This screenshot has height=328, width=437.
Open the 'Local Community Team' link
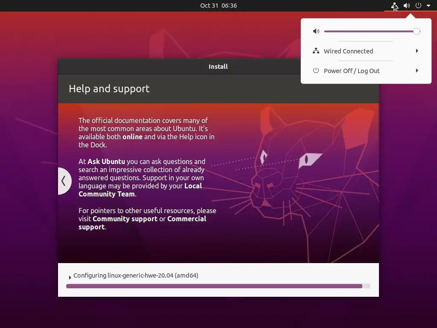[140, 190]
